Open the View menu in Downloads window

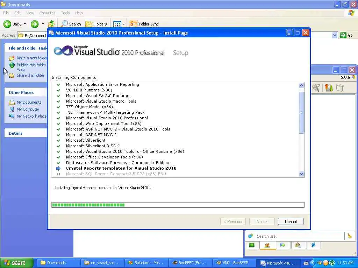click(x=30, y=13)
